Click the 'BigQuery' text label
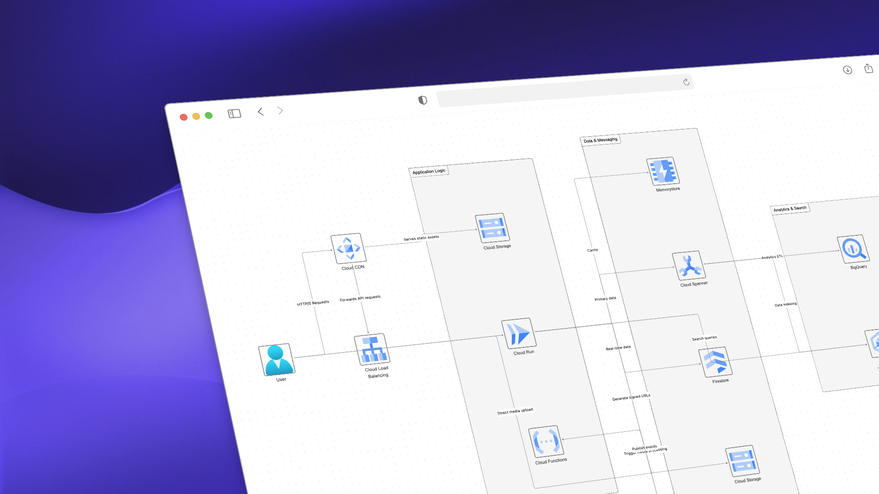Image resolution: width=879 pixels, height=494 pixels. [858, 267]
